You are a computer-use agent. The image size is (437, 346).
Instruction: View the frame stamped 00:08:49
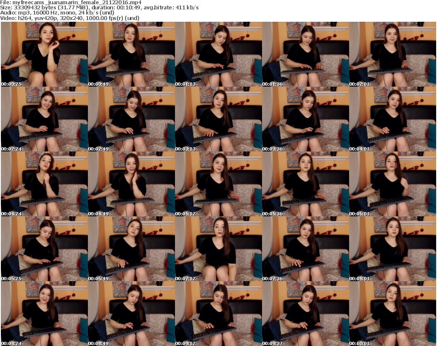[x=131, y=314]
